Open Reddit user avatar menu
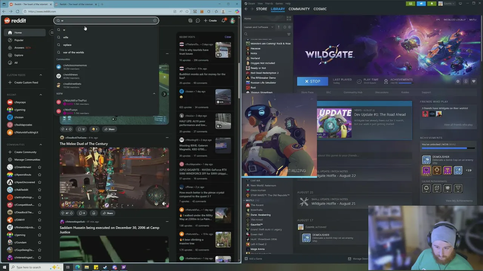Screen dimensions: 483x271 pos(232,20)
